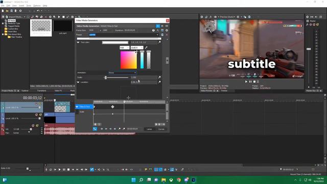This screenshot has height=184, width=327.
Task: Create a new project from main toolbar
Action: (x=3, y=11)
